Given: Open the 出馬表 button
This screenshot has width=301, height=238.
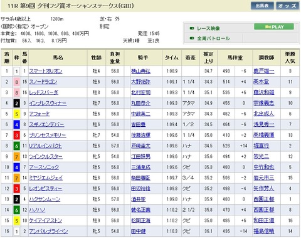Looking at the screenshot, I should (x=262, y=6).
